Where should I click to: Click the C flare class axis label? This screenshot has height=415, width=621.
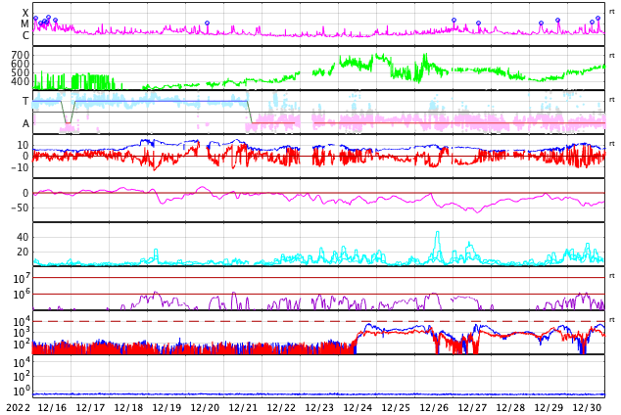point(25,35)
